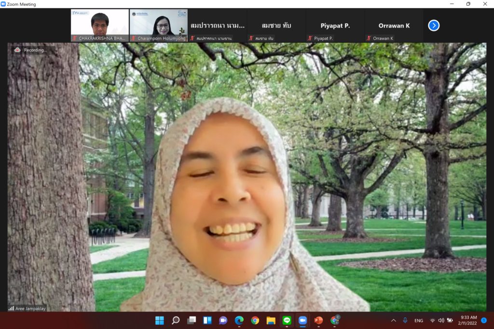Switch to the LINE app in taskbar

point(287,320)
